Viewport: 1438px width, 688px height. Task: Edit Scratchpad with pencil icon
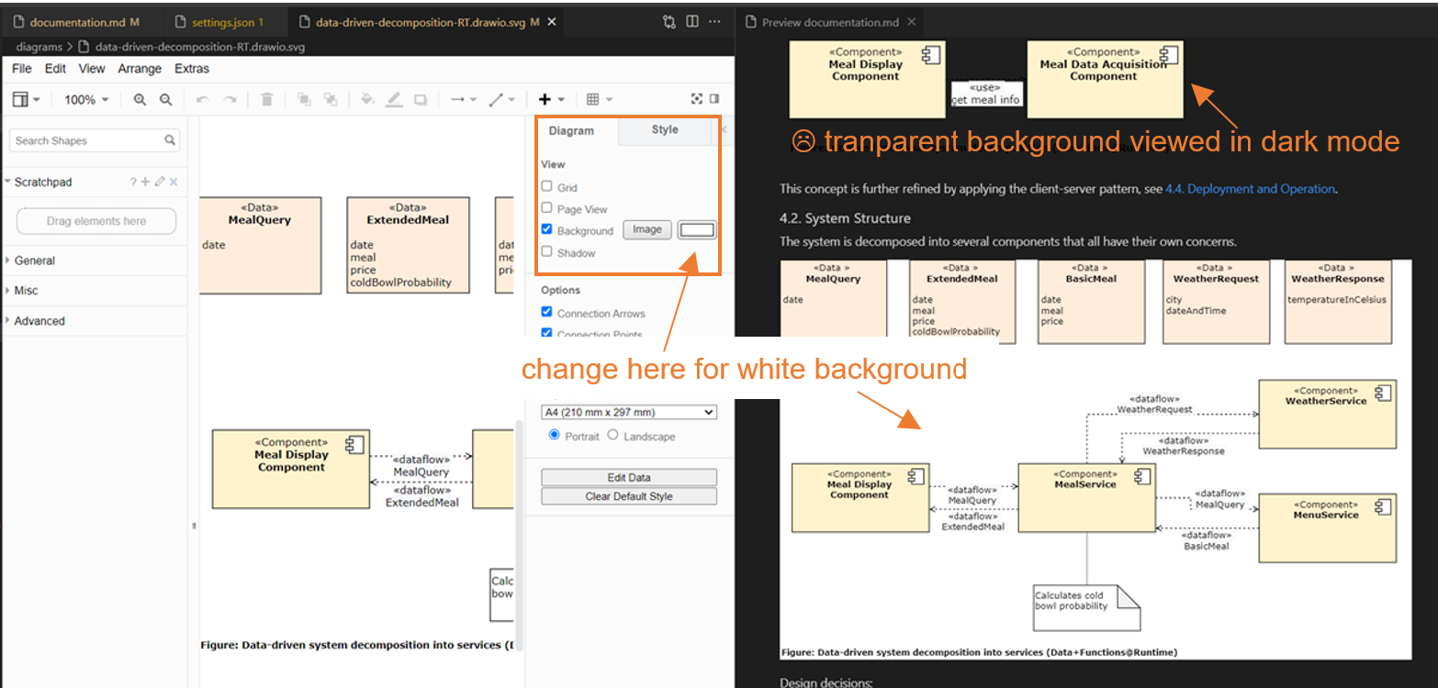(160, 183)
